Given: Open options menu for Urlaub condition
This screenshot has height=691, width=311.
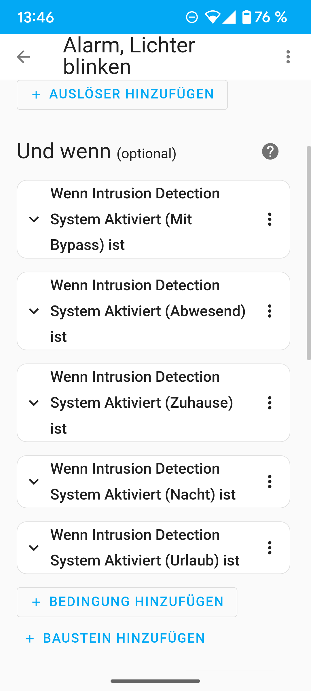Looking at the screenshot, I should point(270,548).
